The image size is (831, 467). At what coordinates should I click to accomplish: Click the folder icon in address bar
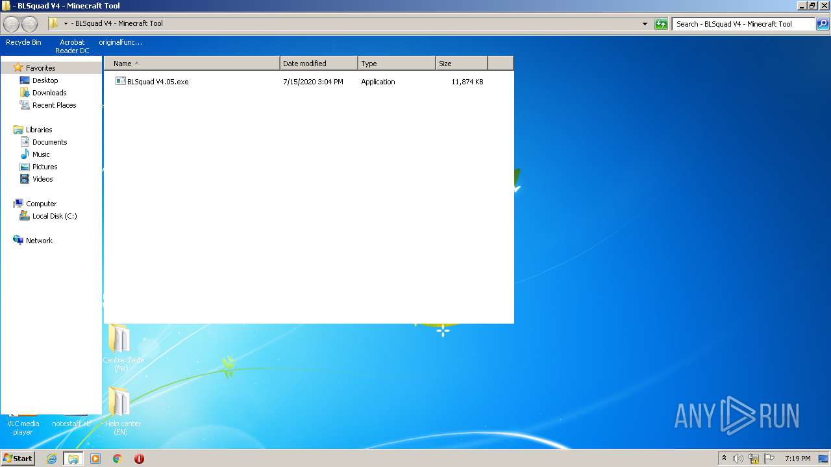53,23
